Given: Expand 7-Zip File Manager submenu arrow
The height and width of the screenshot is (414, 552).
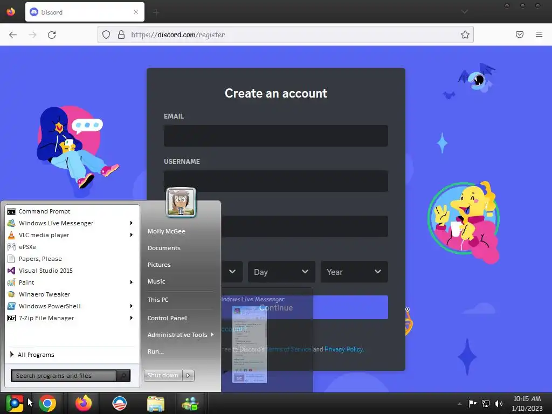Looking at the screenshot, I should coord(132,318).
